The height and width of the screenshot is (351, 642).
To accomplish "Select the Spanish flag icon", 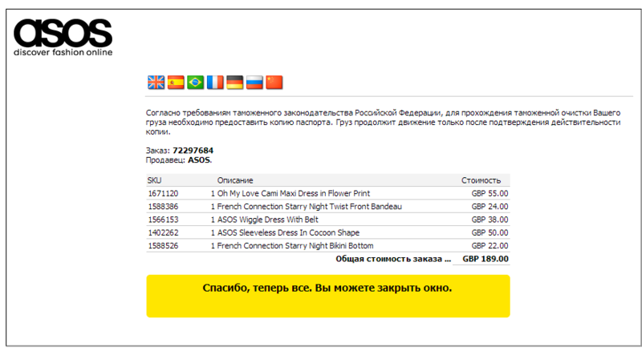I will 176,83.
